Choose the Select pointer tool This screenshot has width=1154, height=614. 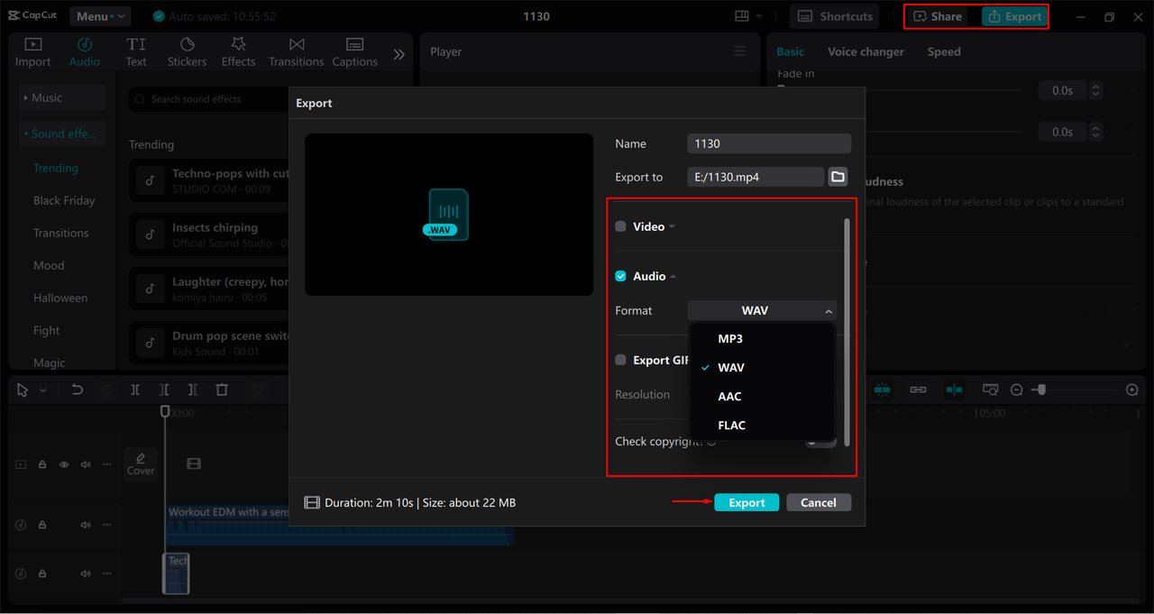[23, 389]
